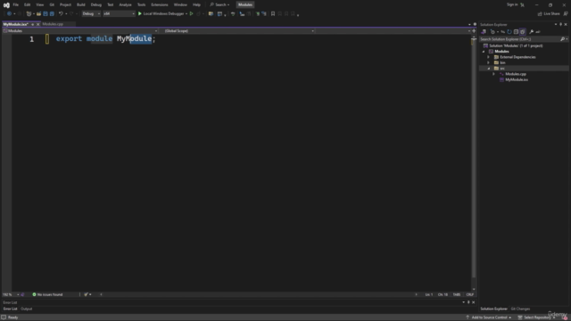Click the New Project toolbar icon

pyautogui.click(x=29, y=14)
